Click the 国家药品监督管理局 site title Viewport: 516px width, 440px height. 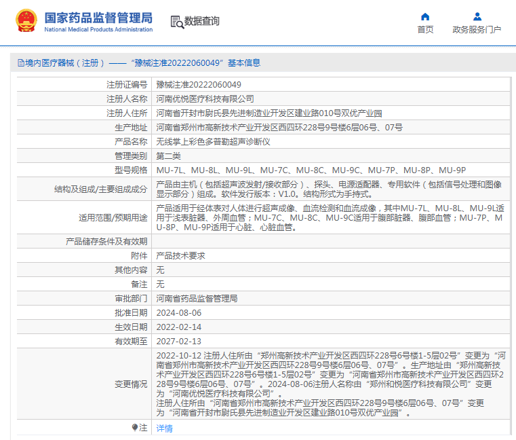pos(98,18)
